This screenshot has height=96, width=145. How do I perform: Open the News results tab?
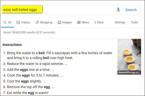pos(83,22)
